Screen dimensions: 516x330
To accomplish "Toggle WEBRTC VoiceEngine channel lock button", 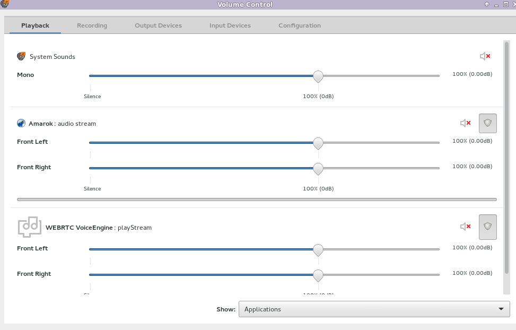I will tap(488, 227).
